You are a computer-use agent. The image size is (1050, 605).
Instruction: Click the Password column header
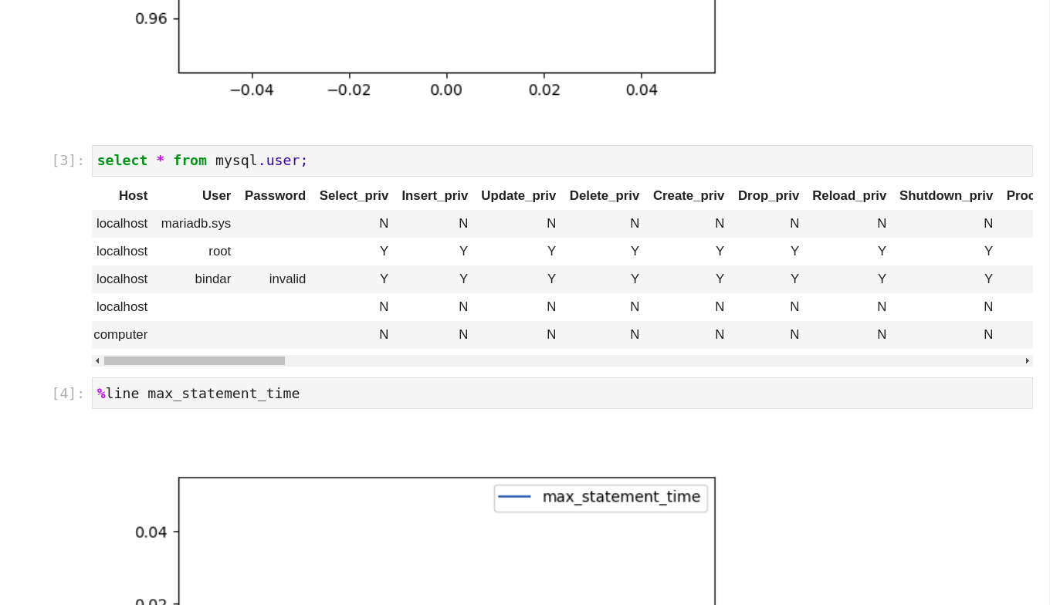click(275, 196)
